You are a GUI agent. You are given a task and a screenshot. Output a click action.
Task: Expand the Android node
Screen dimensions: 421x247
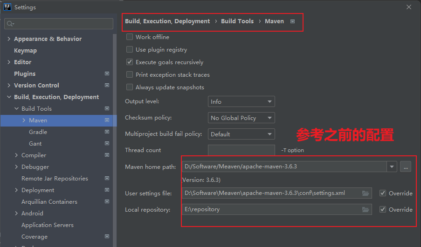[x=16, y=213]
